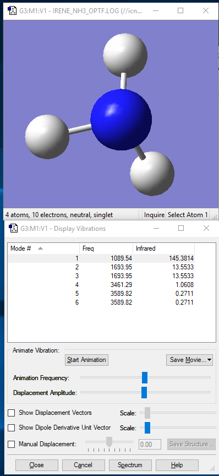This screenshot has width=219, height=476.
Task: Click the Start Animation button
Action: (86, 360)
